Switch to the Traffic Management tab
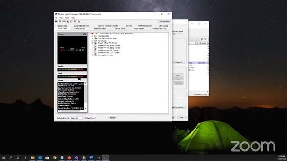287x161 pixels. pos(145,26)
